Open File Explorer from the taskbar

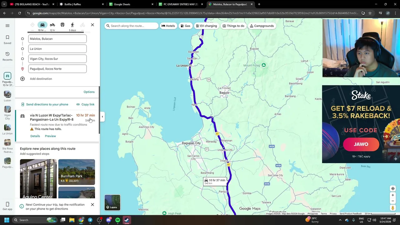coord(72,220)
